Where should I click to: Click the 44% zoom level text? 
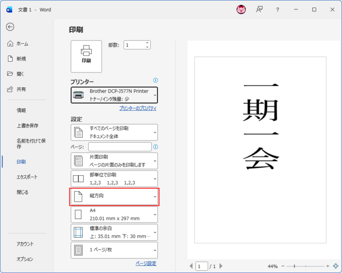click(x=272, y=266)
